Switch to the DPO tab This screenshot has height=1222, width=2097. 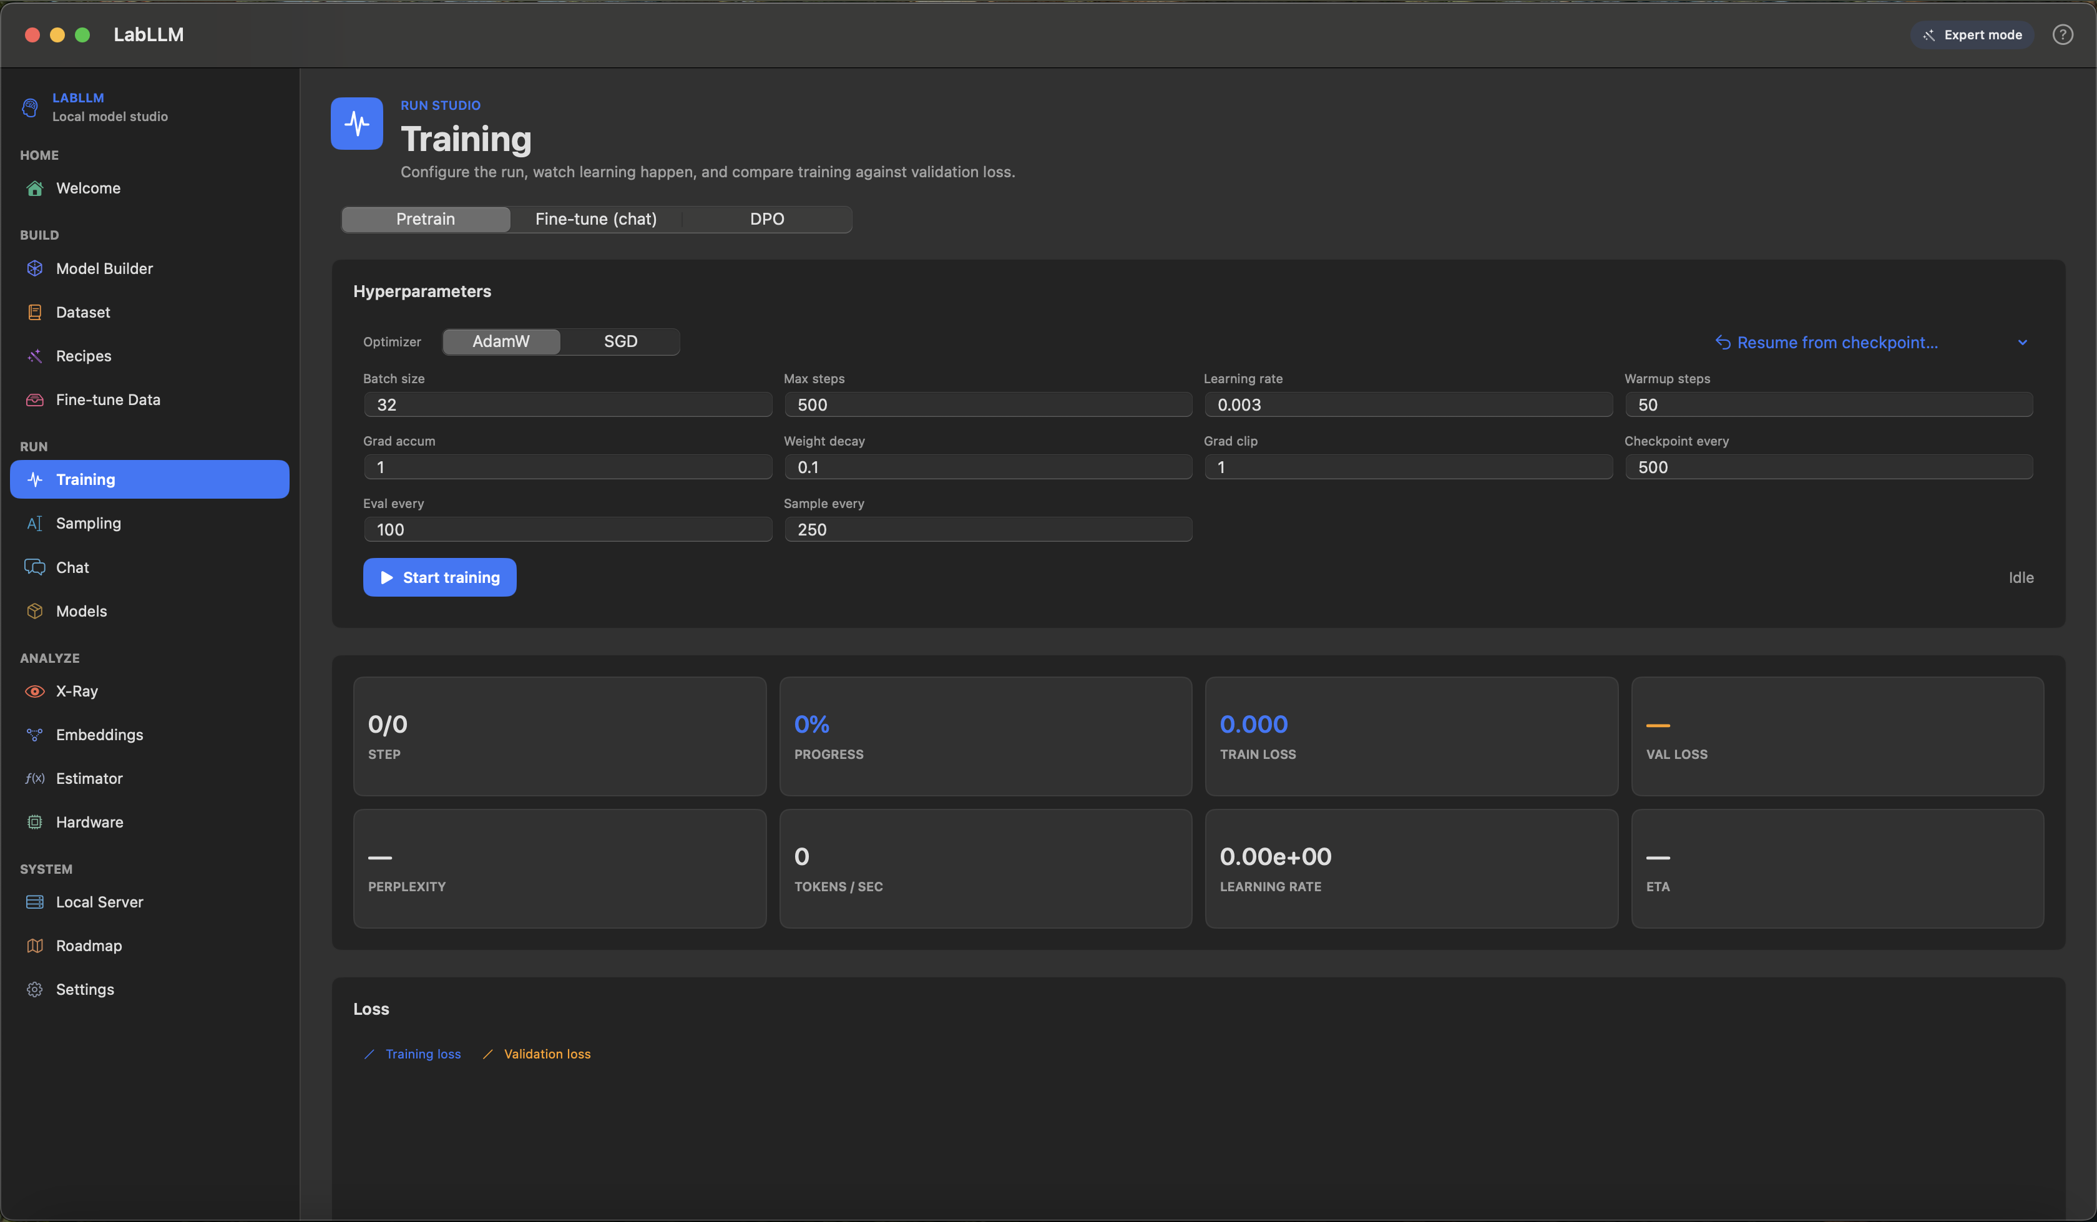click(x=766, y=220)
